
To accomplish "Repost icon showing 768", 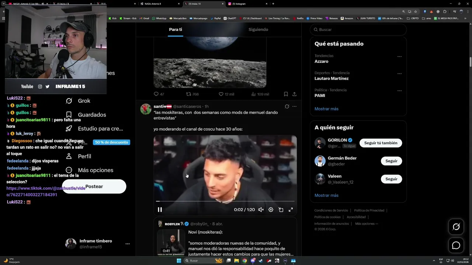I will point(188,94).
